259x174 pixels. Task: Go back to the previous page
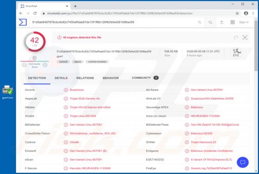pos(21,13)
